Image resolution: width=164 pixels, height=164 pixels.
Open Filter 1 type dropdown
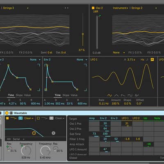[14, 118]
